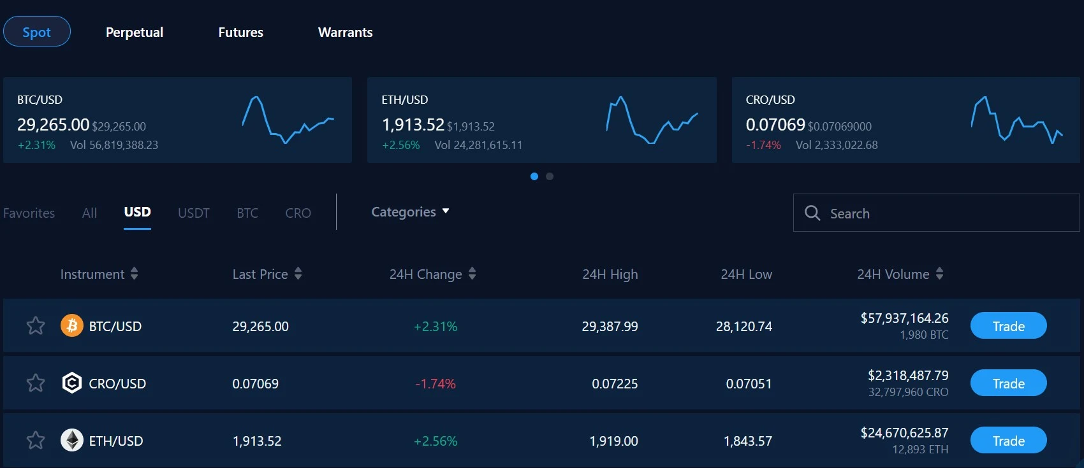
Task: Switch to the Perpetual tab
Action: pyautogui.click(x=135, y=32)
